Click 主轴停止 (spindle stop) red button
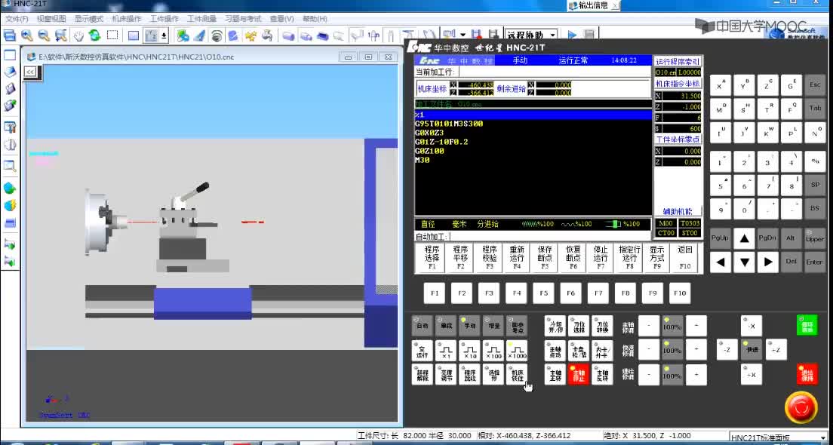Screen dimensions: 833x445 coord(579,374)
